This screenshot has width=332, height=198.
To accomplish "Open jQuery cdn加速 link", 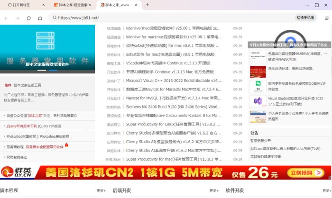I will (50, 126).
